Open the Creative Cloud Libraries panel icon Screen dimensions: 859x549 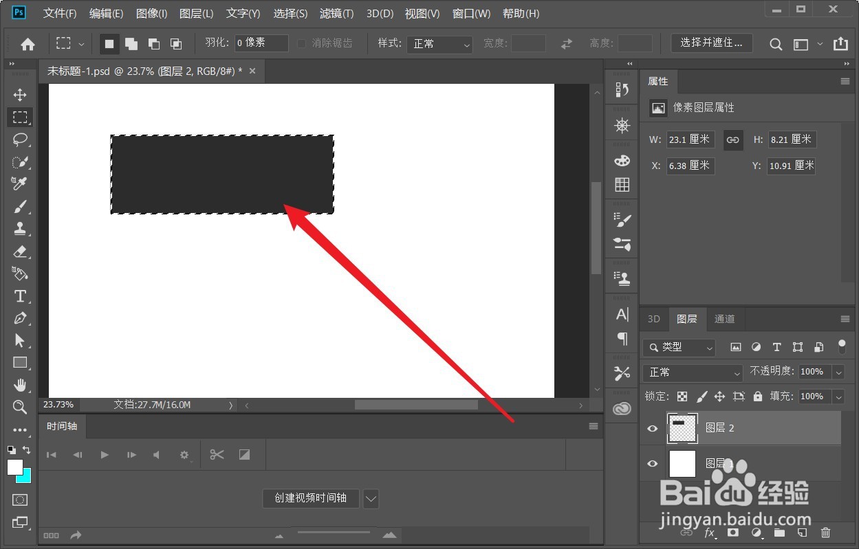[622, 407]
